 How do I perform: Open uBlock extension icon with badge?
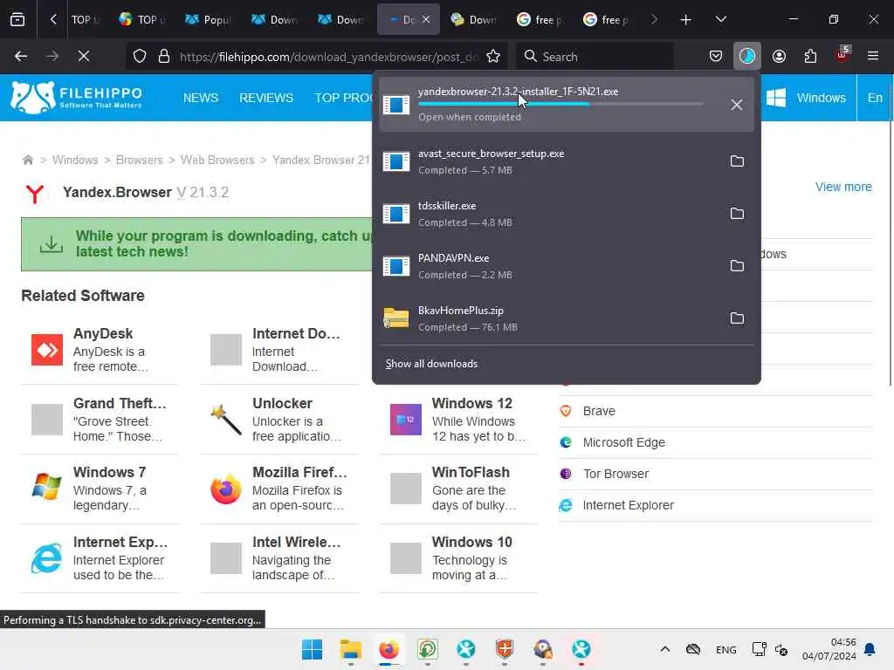coord(842,56)
